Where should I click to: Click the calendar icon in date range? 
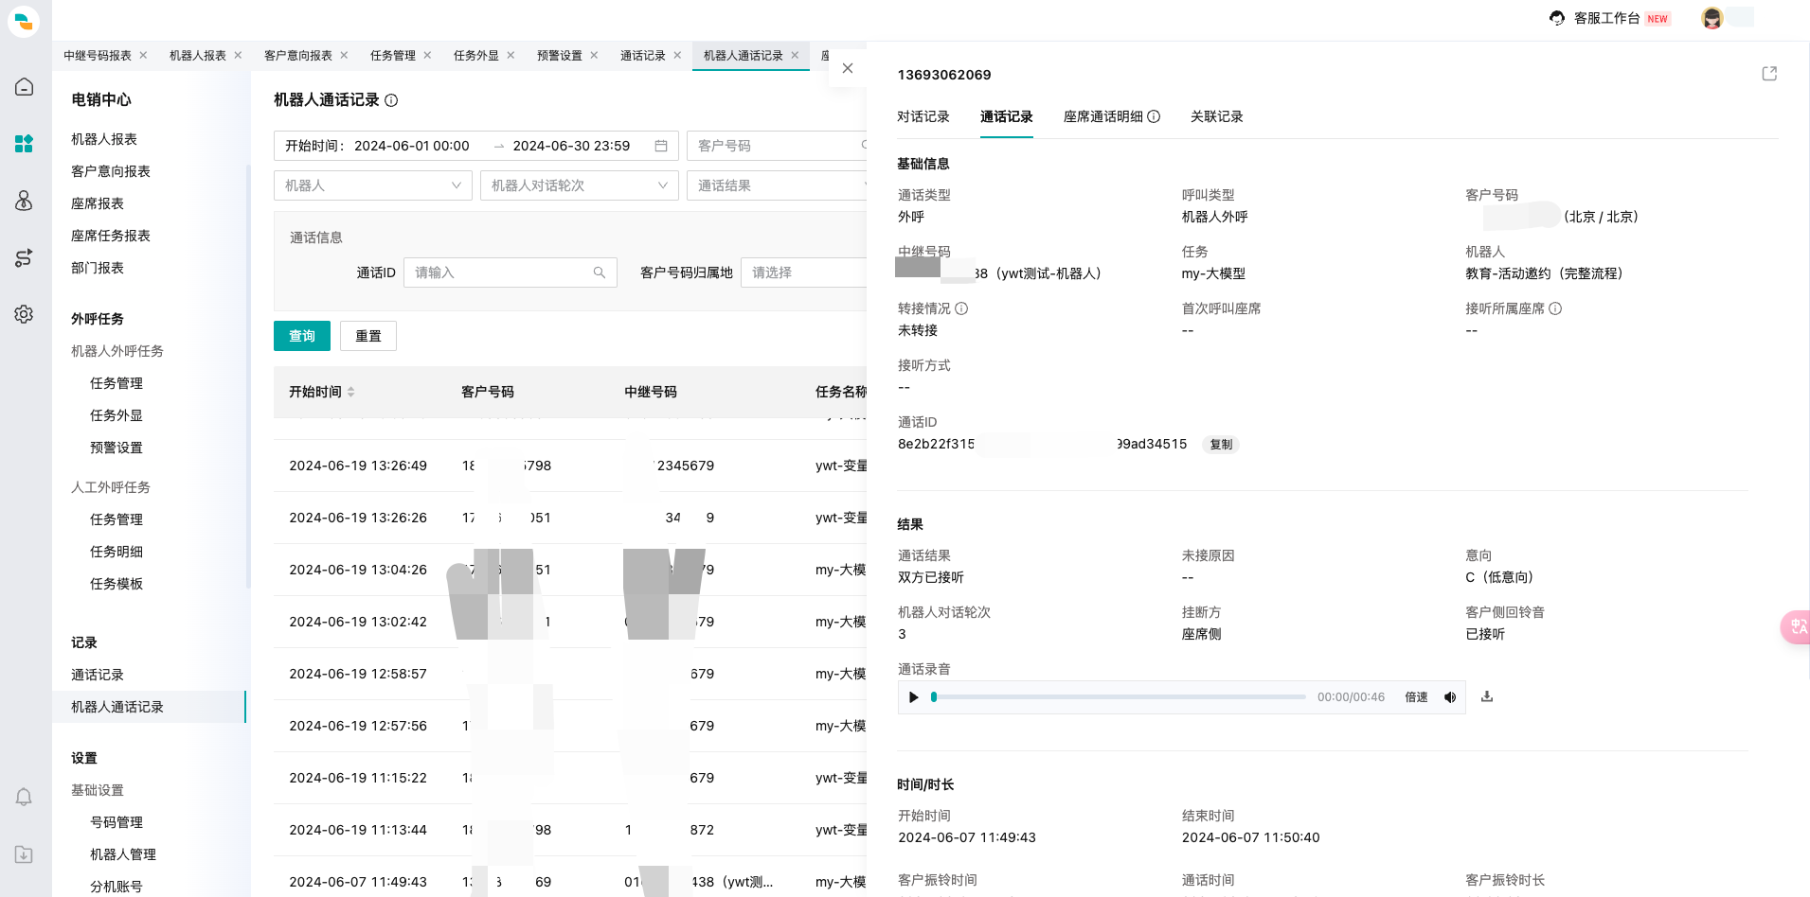[661, 146]
